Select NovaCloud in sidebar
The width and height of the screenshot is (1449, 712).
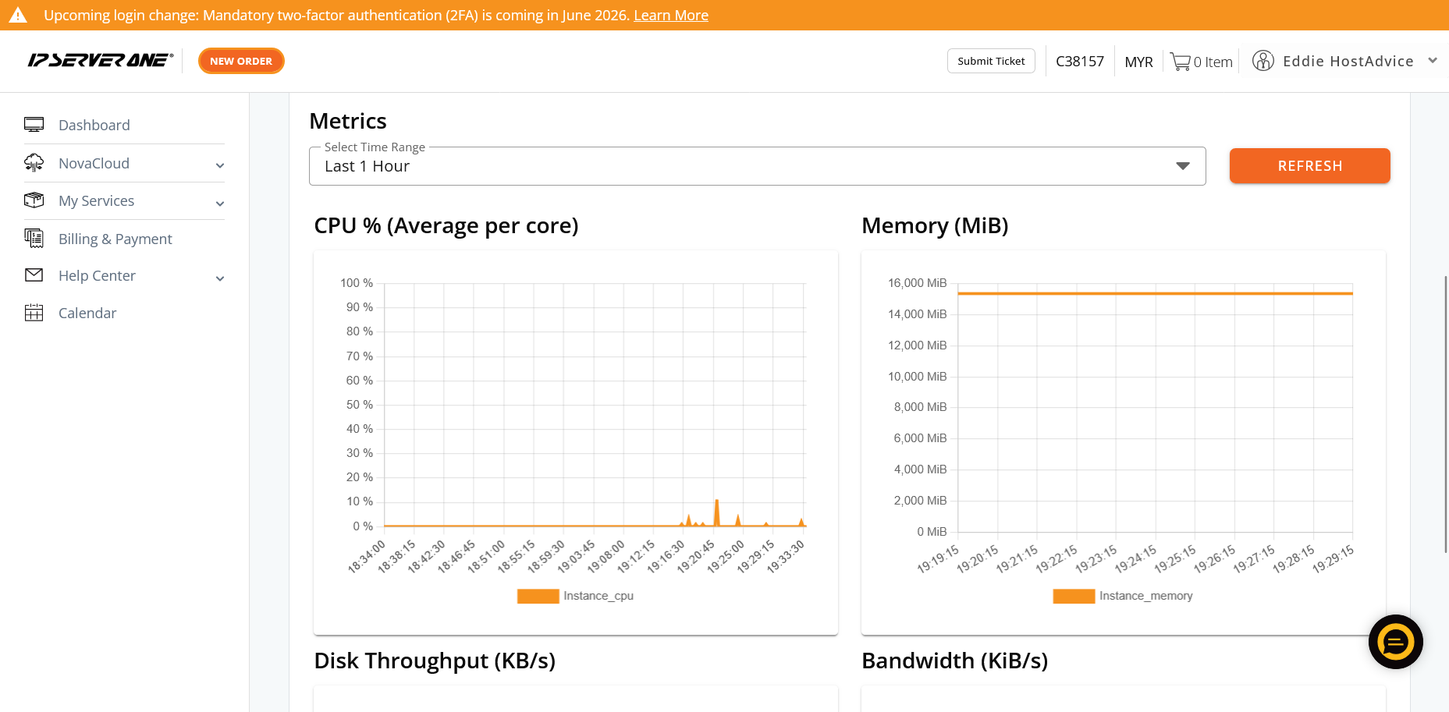coord(94,163)
